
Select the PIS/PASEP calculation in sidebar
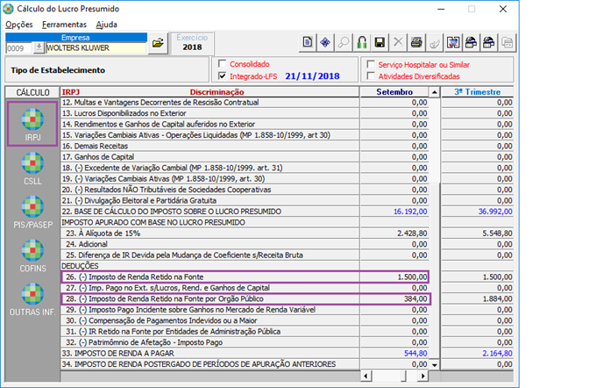pyautogui.click(x=32, y=212)
